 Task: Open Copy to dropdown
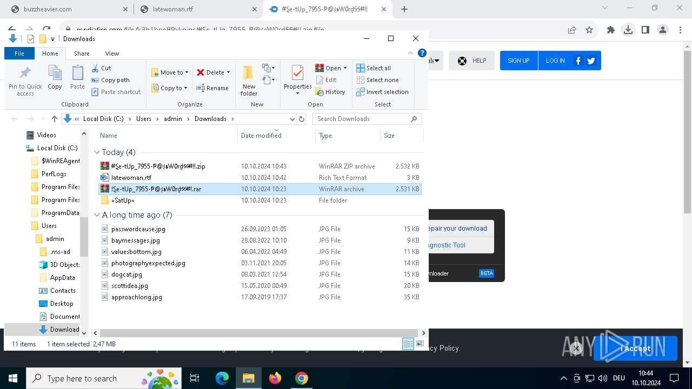coord(169,88)
